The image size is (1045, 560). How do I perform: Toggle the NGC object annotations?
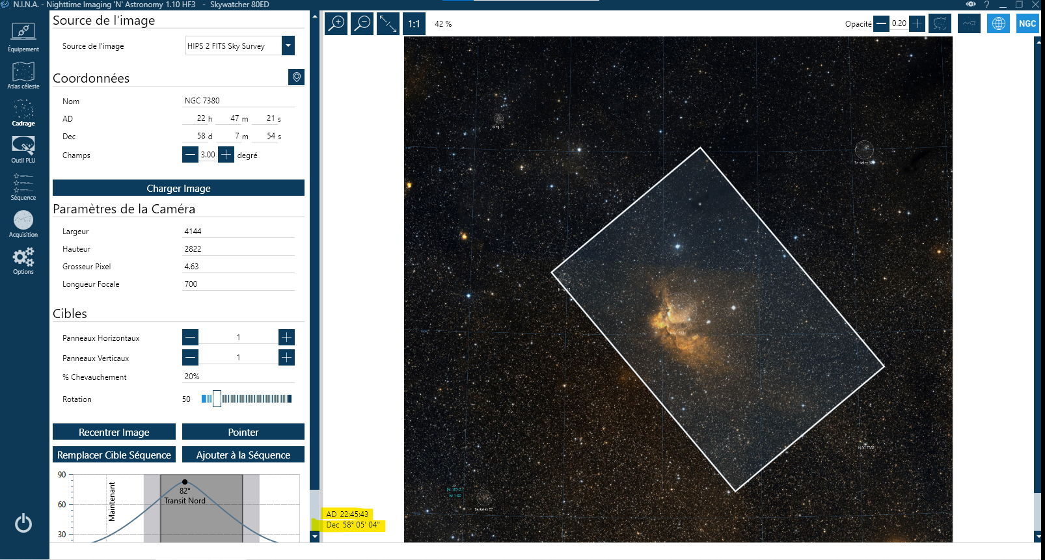[1027, 23]
